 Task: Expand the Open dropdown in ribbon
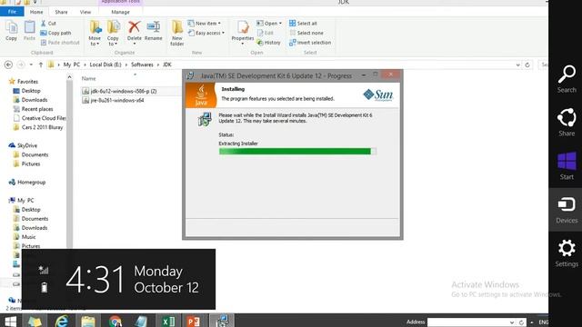pos(269,24)
